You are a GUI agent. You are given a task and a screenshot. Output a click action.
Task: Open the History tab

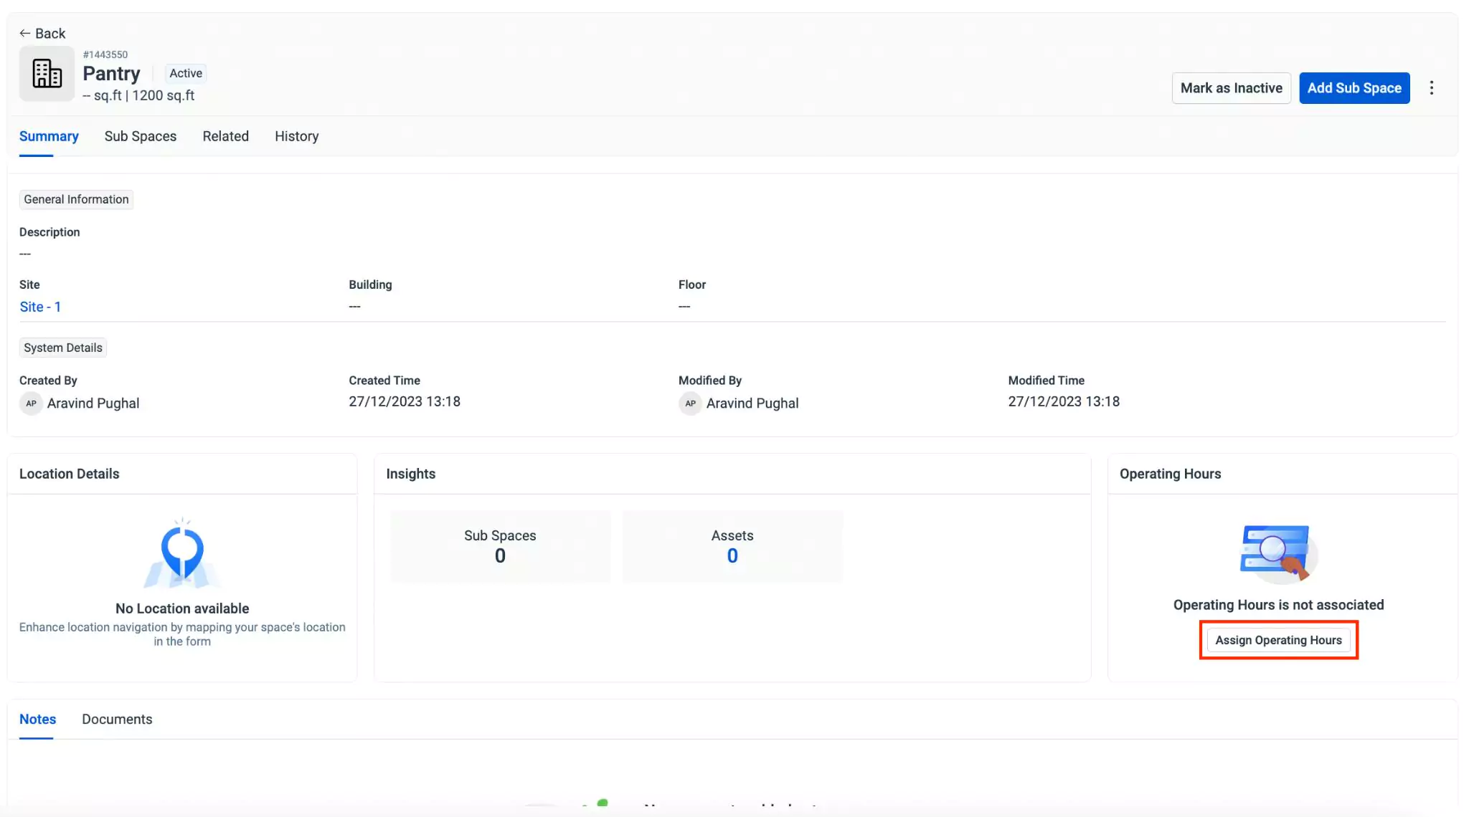click(296, 136)
